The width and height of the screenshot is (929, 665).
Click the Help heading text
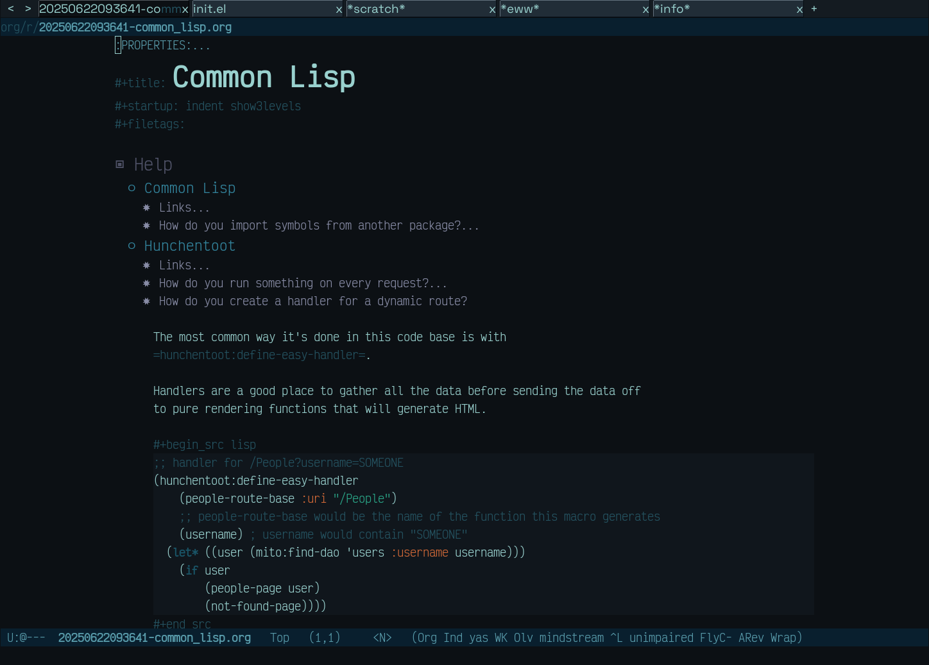(x=153, y=165)
